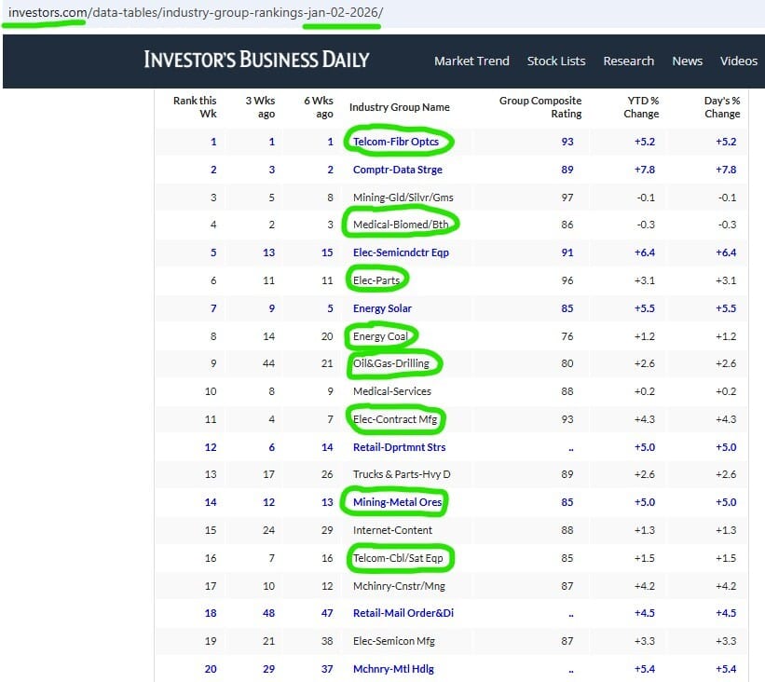Image resolution: width=765 pixels, height=682 pixels.
Task: Click composite rating 97 for Mining-Gld/Silvr/Gms
Action: coord(567,198)
